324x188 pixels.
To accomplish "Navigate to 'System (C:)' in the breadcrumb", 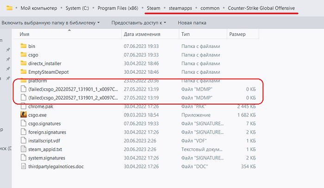I will pyautogui.click(x=77, y=8).
